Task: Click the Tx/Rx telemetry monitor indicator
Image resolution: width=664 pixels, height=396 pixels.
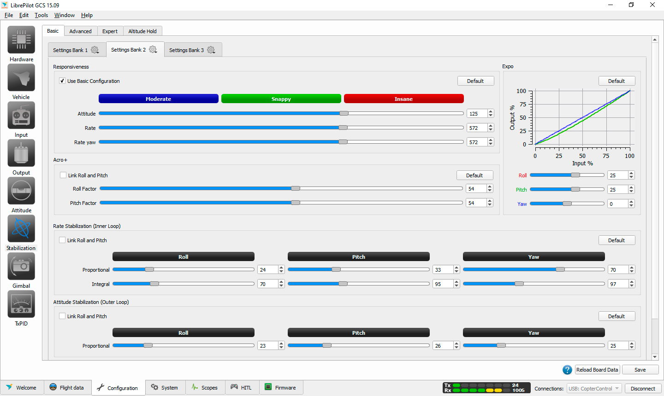Action: click(x=486, y=388)
